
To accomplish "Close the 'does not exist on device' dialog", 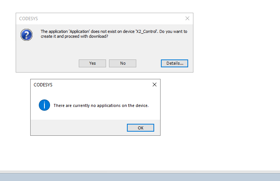I will pos(187,18).
